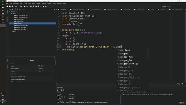Screen dimensions: 186x105
Task: Open the SPARK menu
Action: tap(38, 3)
